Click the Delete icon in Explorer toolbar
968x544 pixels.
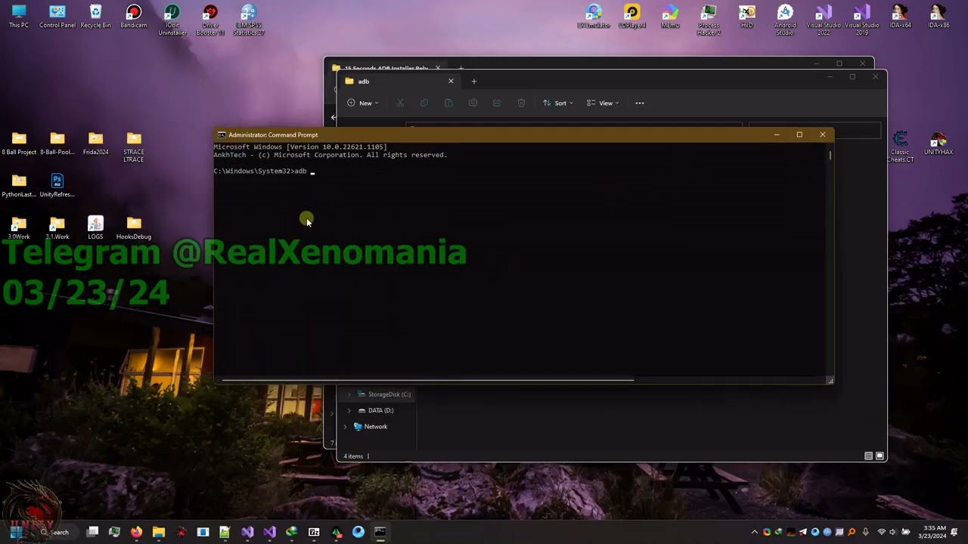click(x=521, y=103)
